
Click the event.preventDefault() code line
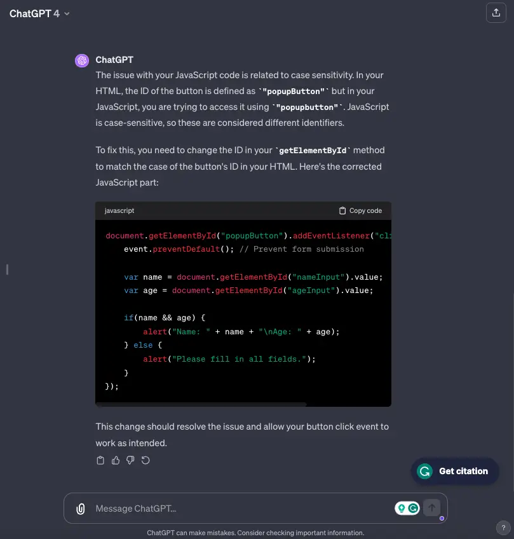[243, 249]
